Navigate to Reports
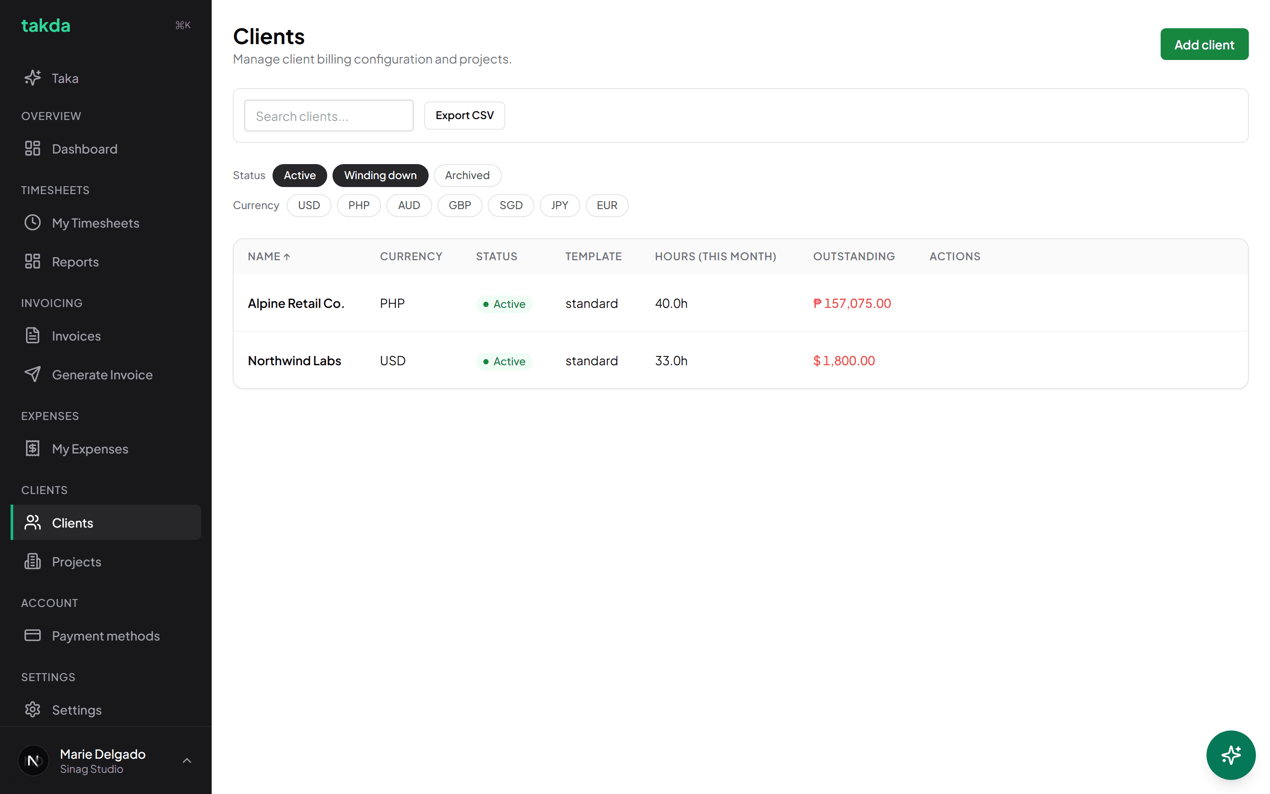Image resolution: width=1270 pixels, height=794 pixels. coord(105,262)
